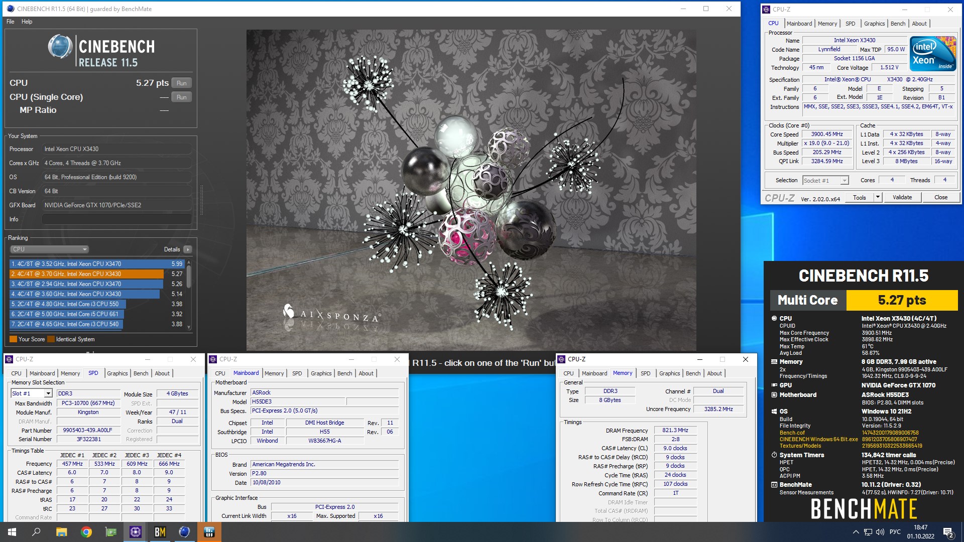
Task: Open Windows Start menu
Action: (12, 532)
